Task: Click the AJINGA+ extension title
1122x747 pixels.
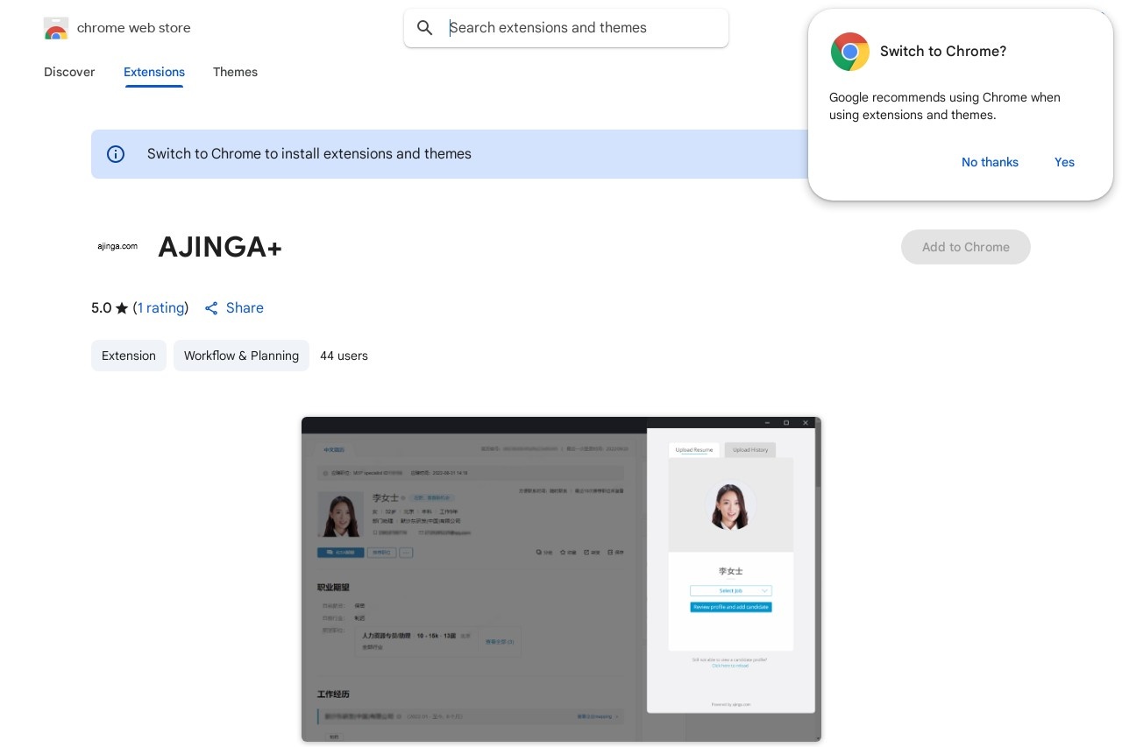Action: (220, 248)
